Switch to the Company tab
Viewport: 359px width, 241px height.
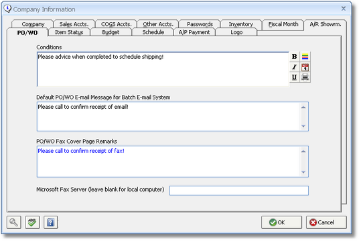pos(33,24)
